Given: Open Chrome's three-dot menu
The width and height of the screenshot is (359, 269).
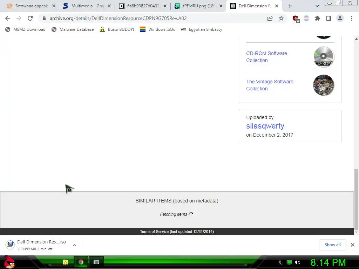Looking at the screenshot, I should pos(351,18).
